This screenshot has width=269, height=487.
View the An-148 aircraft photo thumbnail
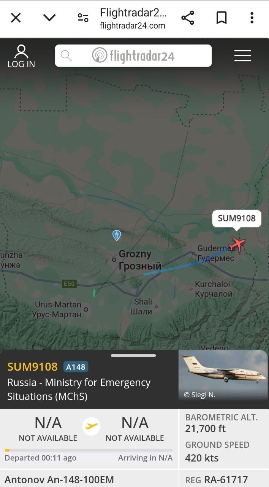tap(223, 375)
